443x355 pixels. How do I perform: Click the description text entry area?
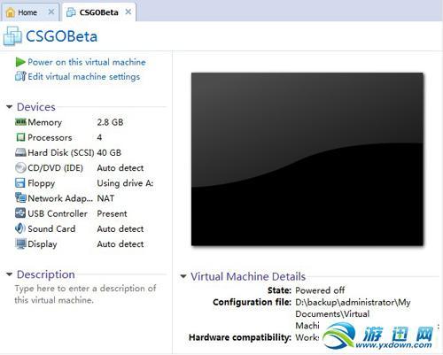point(85,294)
